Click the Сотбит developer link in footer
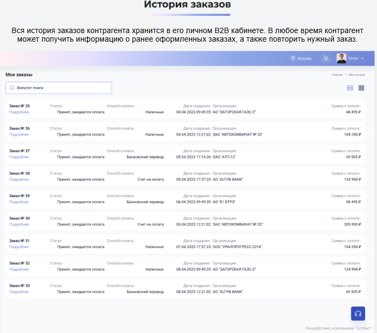The height and width of the screenshot is (333, 377). pos(362,328)
